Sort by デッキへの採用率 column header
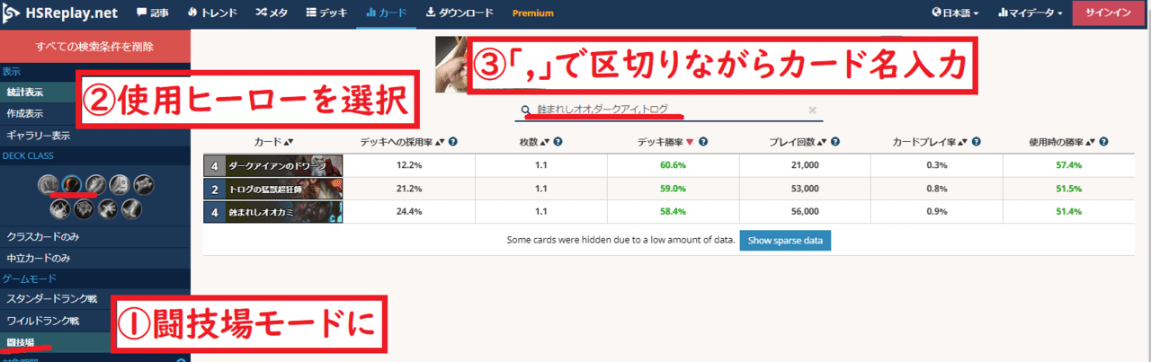Image resolution: width=1151 pixels, height=362 pixels. tap(402, 142)
